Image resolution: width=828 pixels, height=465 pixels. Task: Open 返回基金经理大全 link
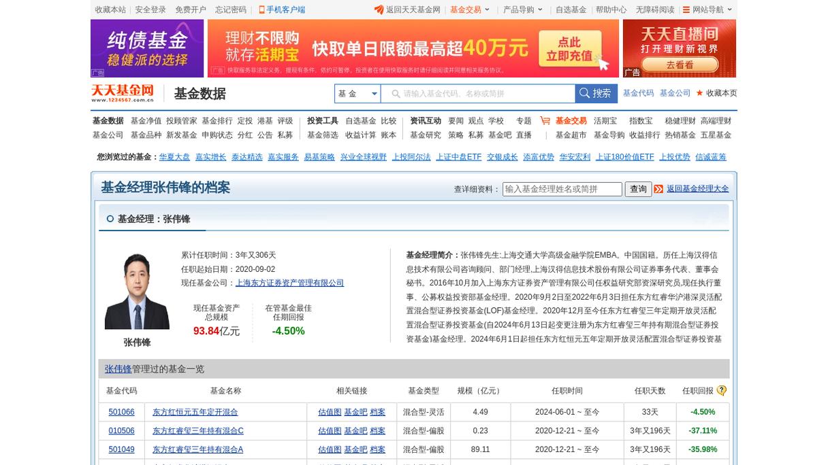[x=697, y=189]
